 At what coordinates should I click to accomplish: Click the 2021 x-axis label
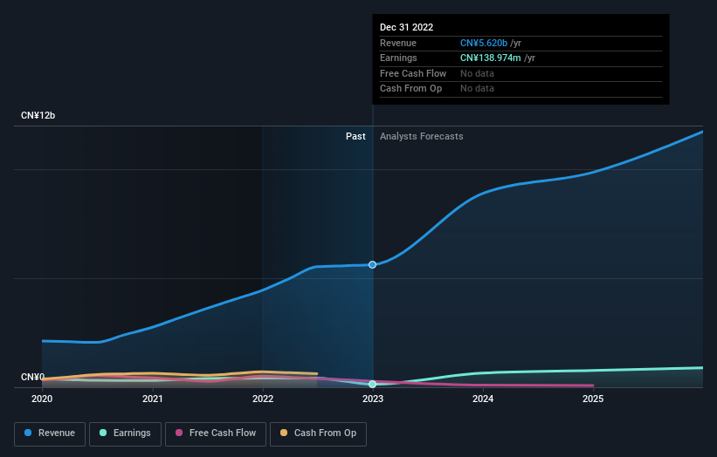pos(152,399)
